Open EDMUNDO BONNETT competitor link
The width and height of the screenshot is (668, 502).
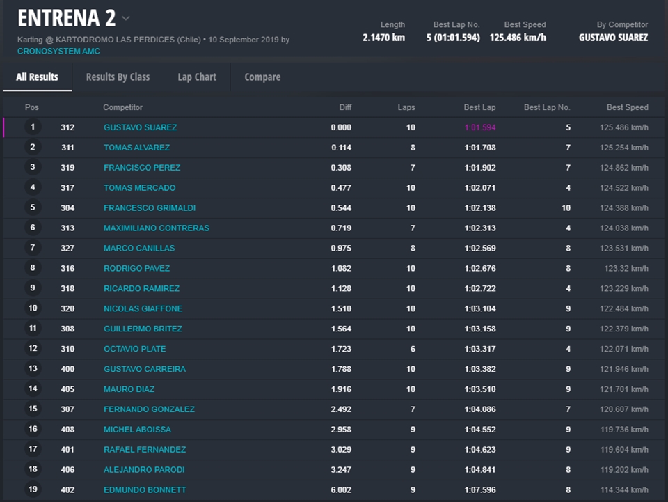click(145, 490)
